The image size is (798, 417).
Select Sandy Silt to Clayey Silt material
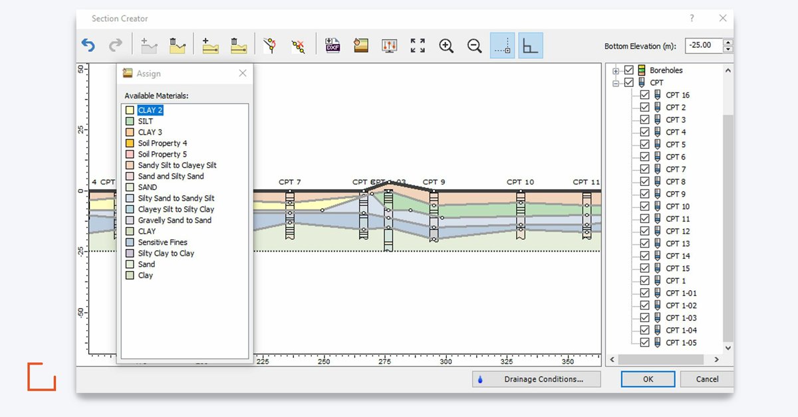pyautogui.click(x=177, y=165)
